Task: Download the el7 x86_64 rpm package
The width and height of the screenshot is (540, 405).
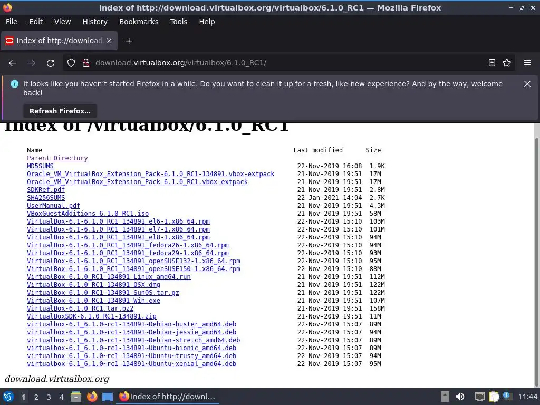Action: (x=118, y=229)
